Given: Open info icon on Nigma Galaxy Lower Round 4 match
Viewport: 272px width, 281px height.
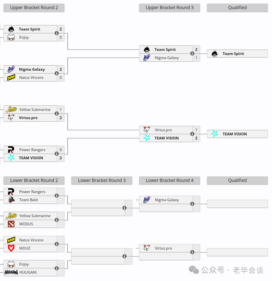Looking at the screenshot, I should [192, 204].
